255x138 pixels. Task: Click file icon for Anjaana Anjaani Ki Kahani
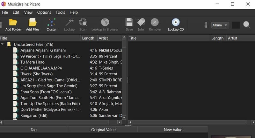pyautogui.click(x=16, y=50)
